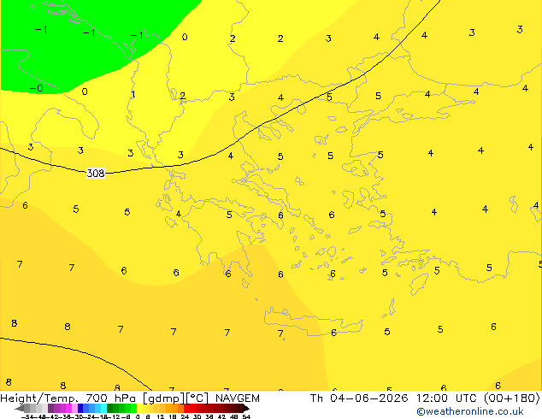Click the bright red swatch above 24 in legend

click(186, 409)
